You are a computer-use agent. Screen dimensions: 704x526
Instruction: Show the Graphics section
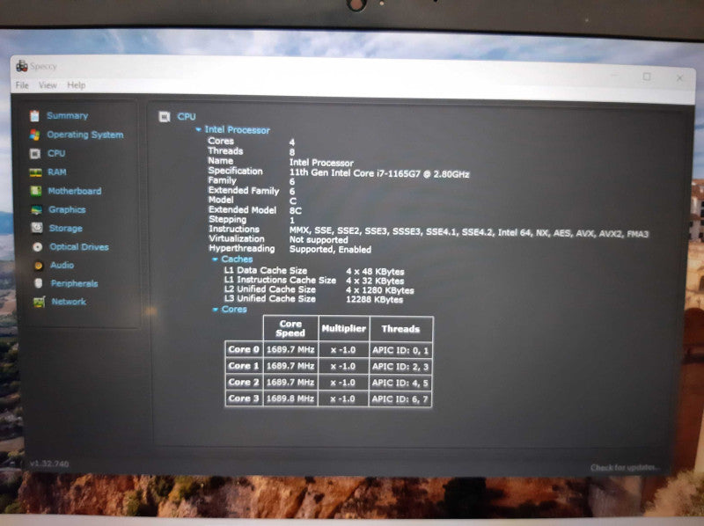coord(67,209)
